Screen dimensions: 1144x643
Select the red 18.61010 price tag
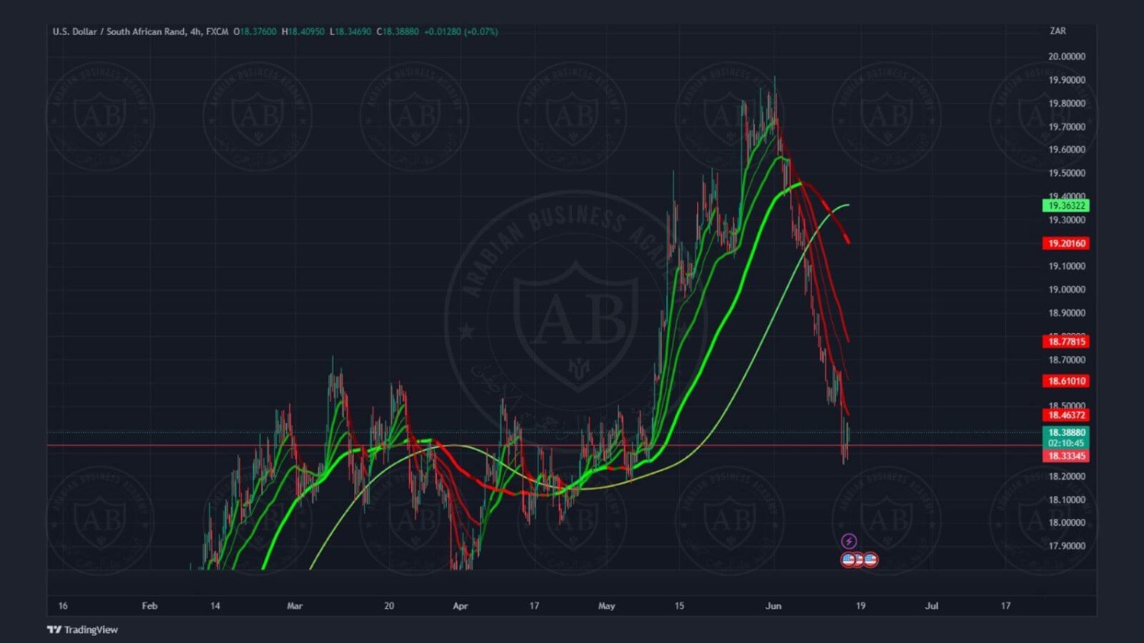(x=1066, y=381)
